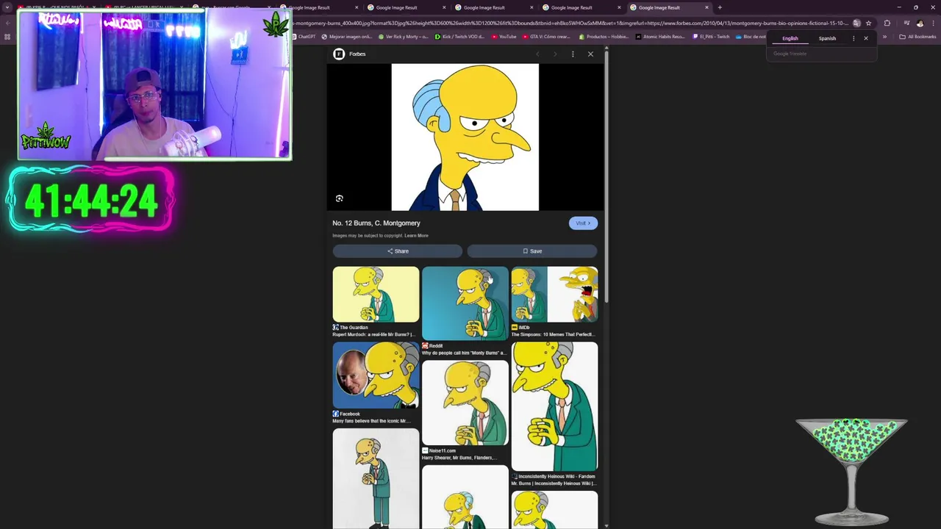
Task: Open the Kick / Twitch VOD bookmark
Action: 459,37
